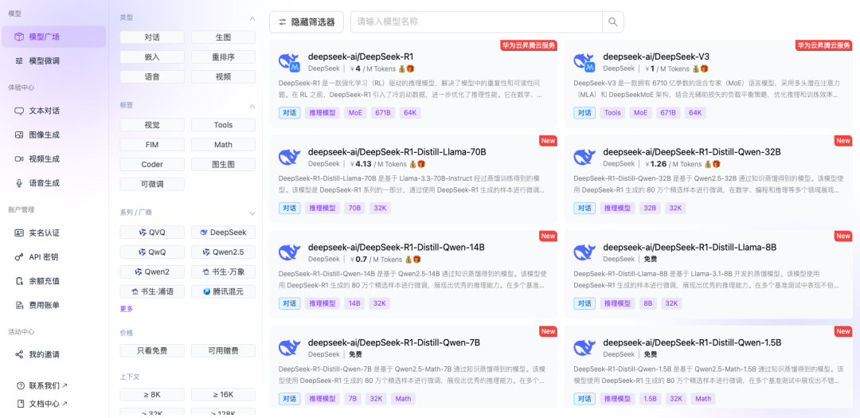This screenshot has width=860, height=418.
Task: Click the model name search field
Action: click(x=476, y=22)
